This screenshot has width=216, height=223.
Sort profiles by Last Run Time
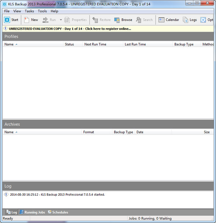tap(148, 44)
